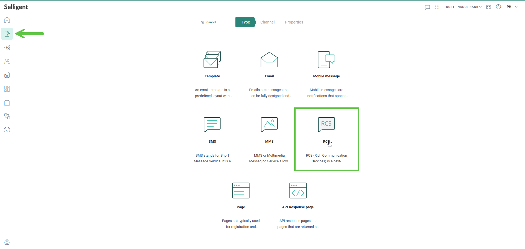Open the apps grid icon
This screenshot has width=525, height=249.
coord(437,7)
